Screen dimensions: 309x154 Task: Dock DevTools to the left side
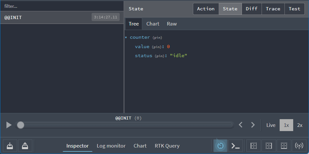click(x=254, y=146)
